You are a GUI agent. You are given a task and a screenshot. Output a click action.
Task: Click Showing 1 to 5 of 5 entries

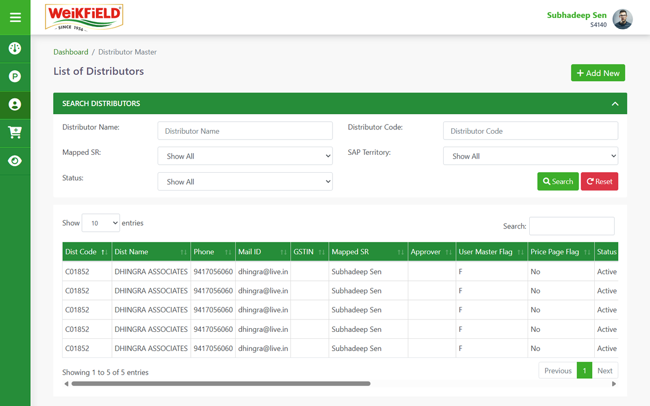pyautogui.click(x=105, y=372)
